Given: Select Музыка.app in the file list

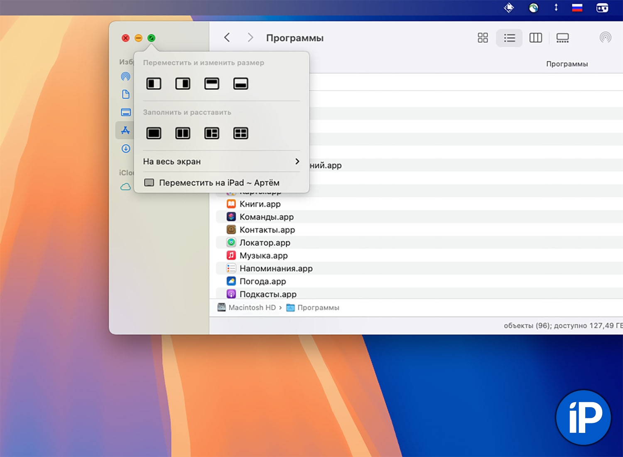Looking at the screenshot, I should pos(263,256).
